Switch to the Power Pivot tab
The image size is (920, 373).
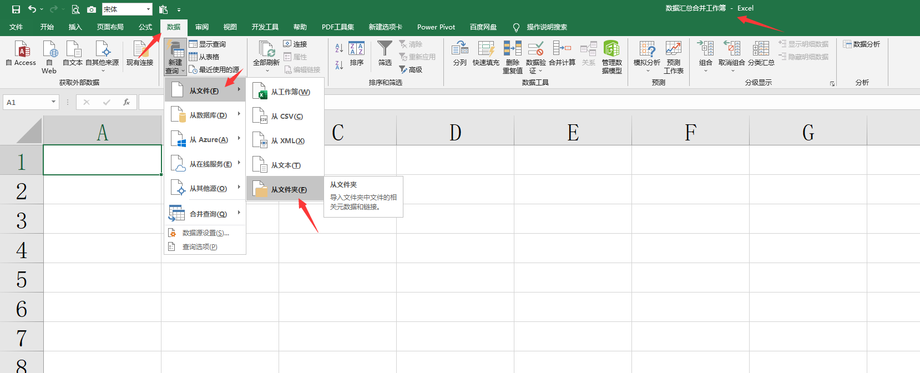[x=436, y=27]
